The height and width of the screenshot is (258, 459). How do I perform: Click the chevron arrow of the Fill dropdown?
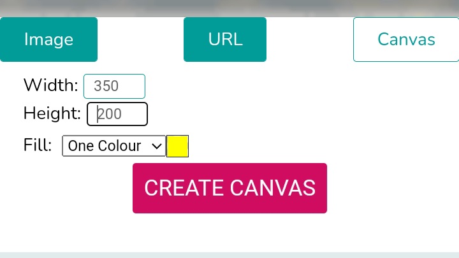157,146
